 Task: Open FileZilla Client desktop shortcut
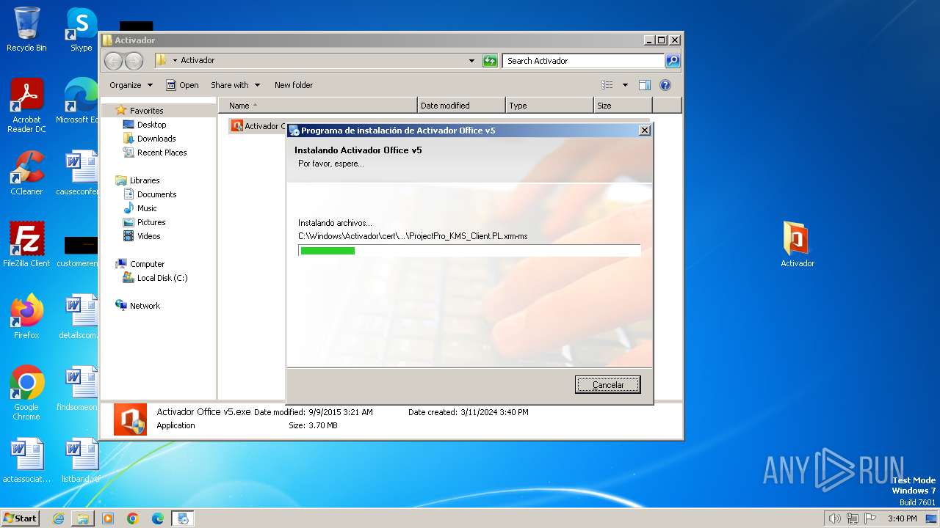[26, 245]
